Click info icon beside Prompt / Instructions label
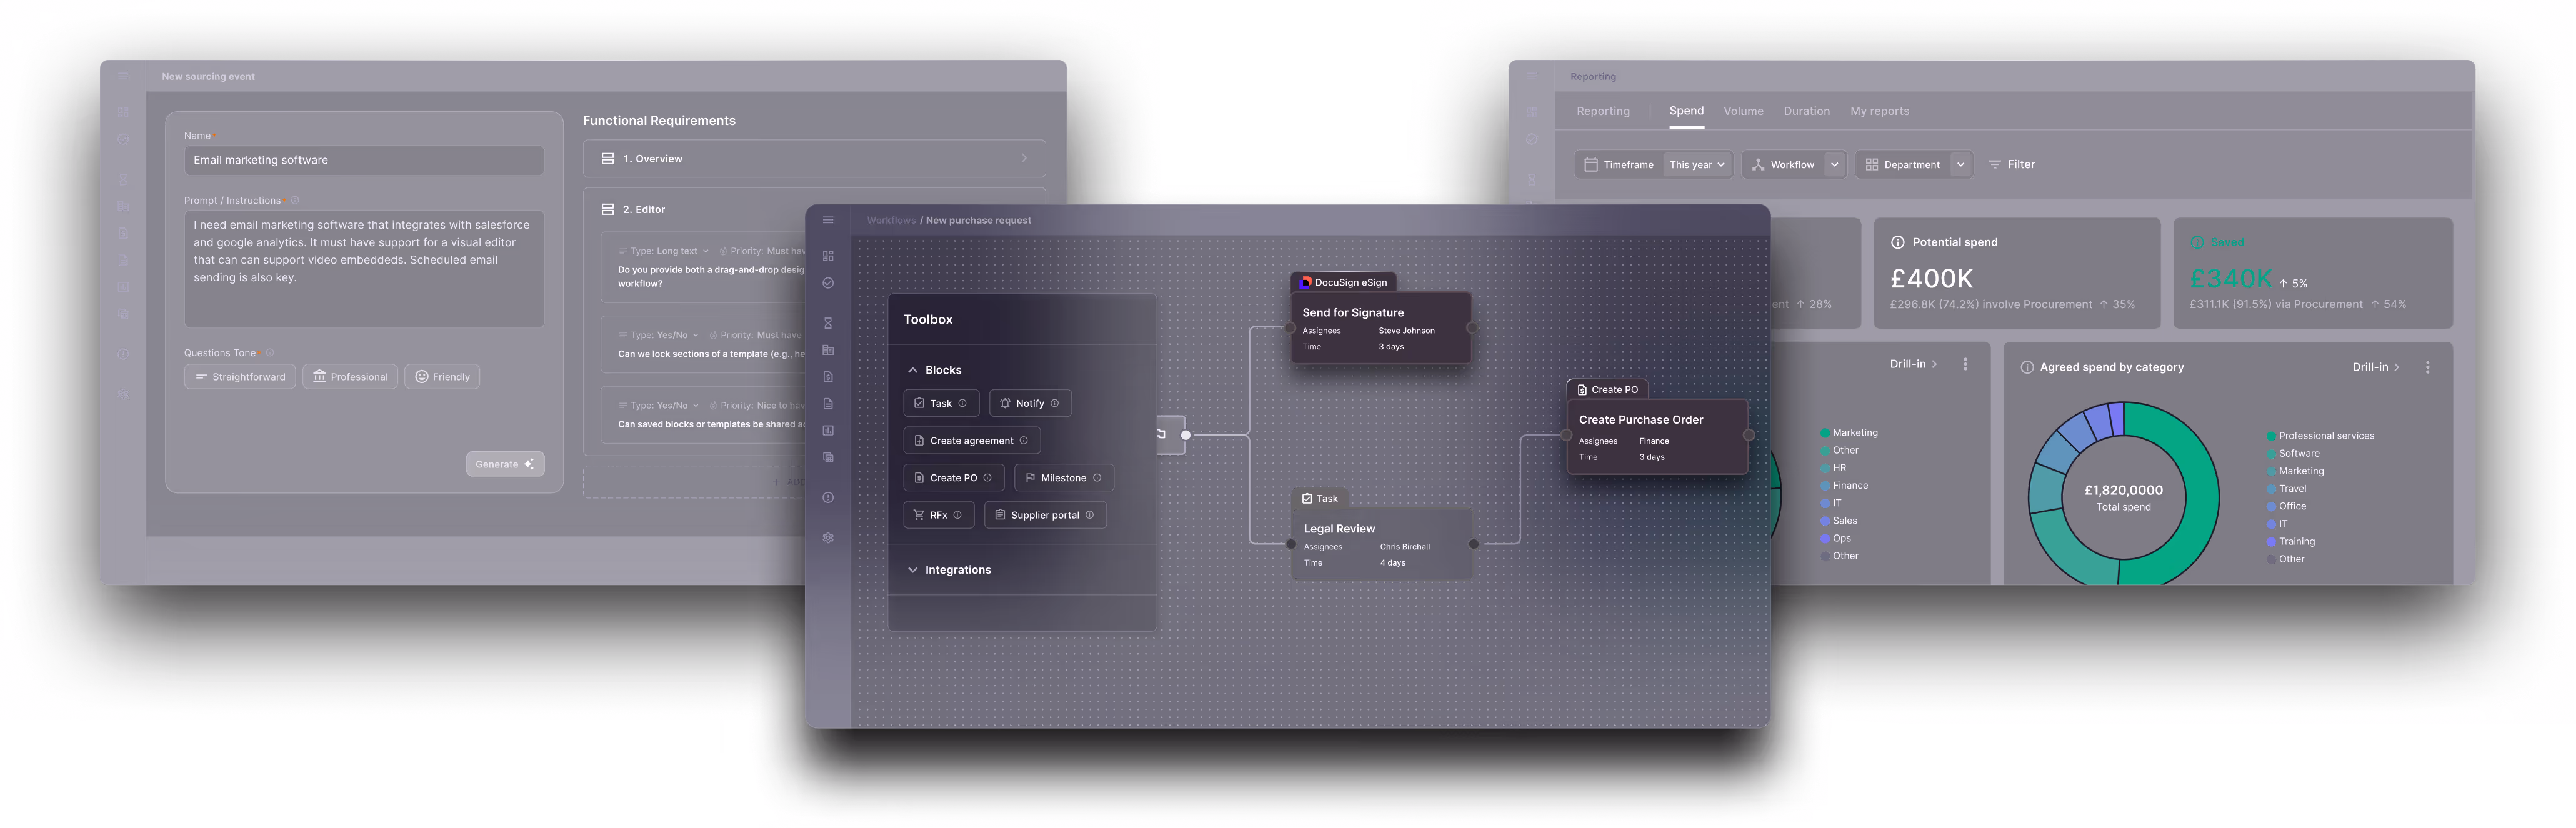 pos(295,200)
